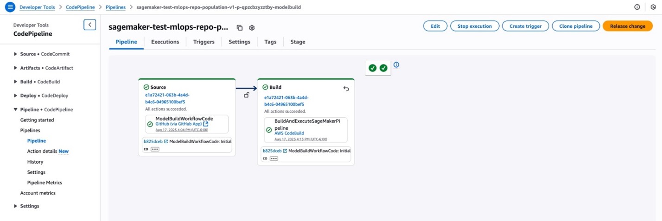This screenshot has width=662, height=221.
Task: Click the ellipsis button in Source stage commit message
Action: pyautogui.click(x=155, y=149)
